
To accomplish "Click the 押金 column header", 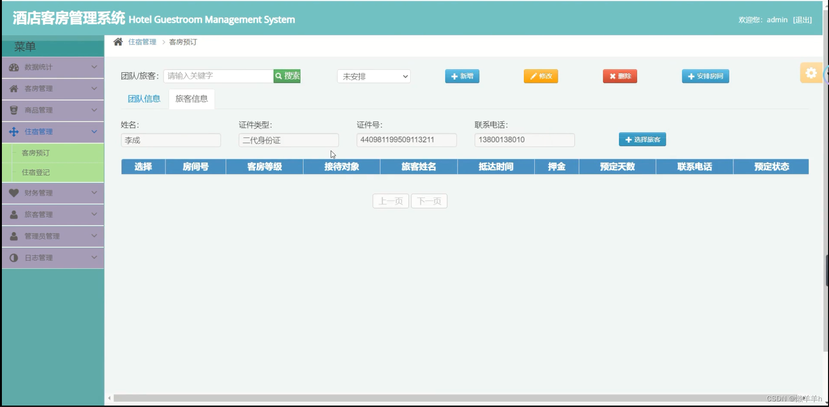I will [557, 167].
